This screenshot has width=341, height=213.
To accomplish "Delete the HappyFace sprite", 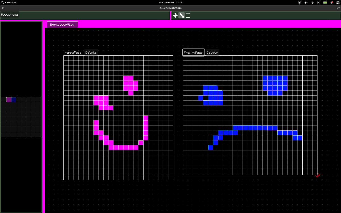I will tap(91, 53).
